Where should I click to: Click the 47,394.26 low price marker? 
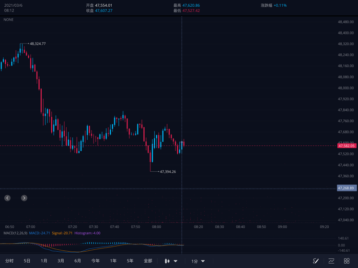coord(168,171)
